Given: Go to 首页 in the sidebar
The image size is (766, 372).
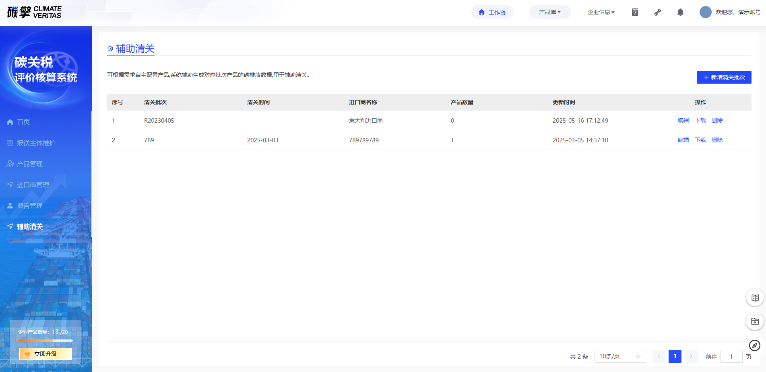Looking at the screenshot, I should pyautogui.click(x=23, y=122).
